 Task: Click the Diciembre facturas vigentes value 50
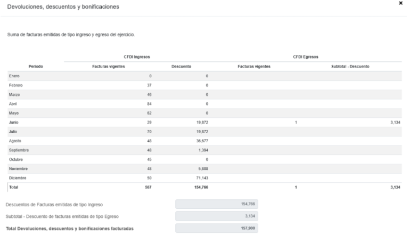click(149, 178)
